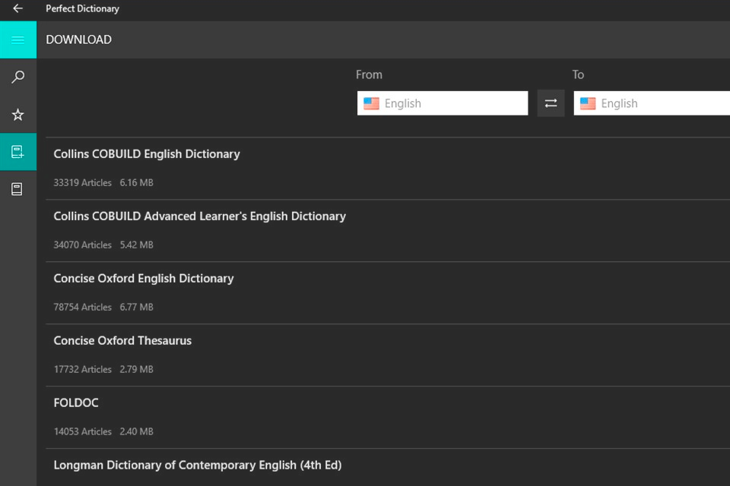Click the 14053 Articles label
This screenshot has height=486, width=730.
pyautogui.click(x=82, y=432)
